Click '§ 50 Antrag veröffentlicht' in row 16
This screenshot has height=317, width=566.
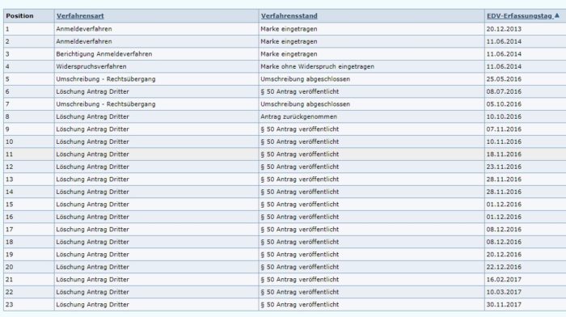pos(300,217)
